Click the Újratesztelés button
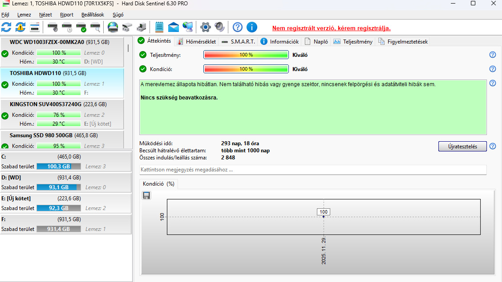This screenshot has height=282, width=502. click(462, 146)
